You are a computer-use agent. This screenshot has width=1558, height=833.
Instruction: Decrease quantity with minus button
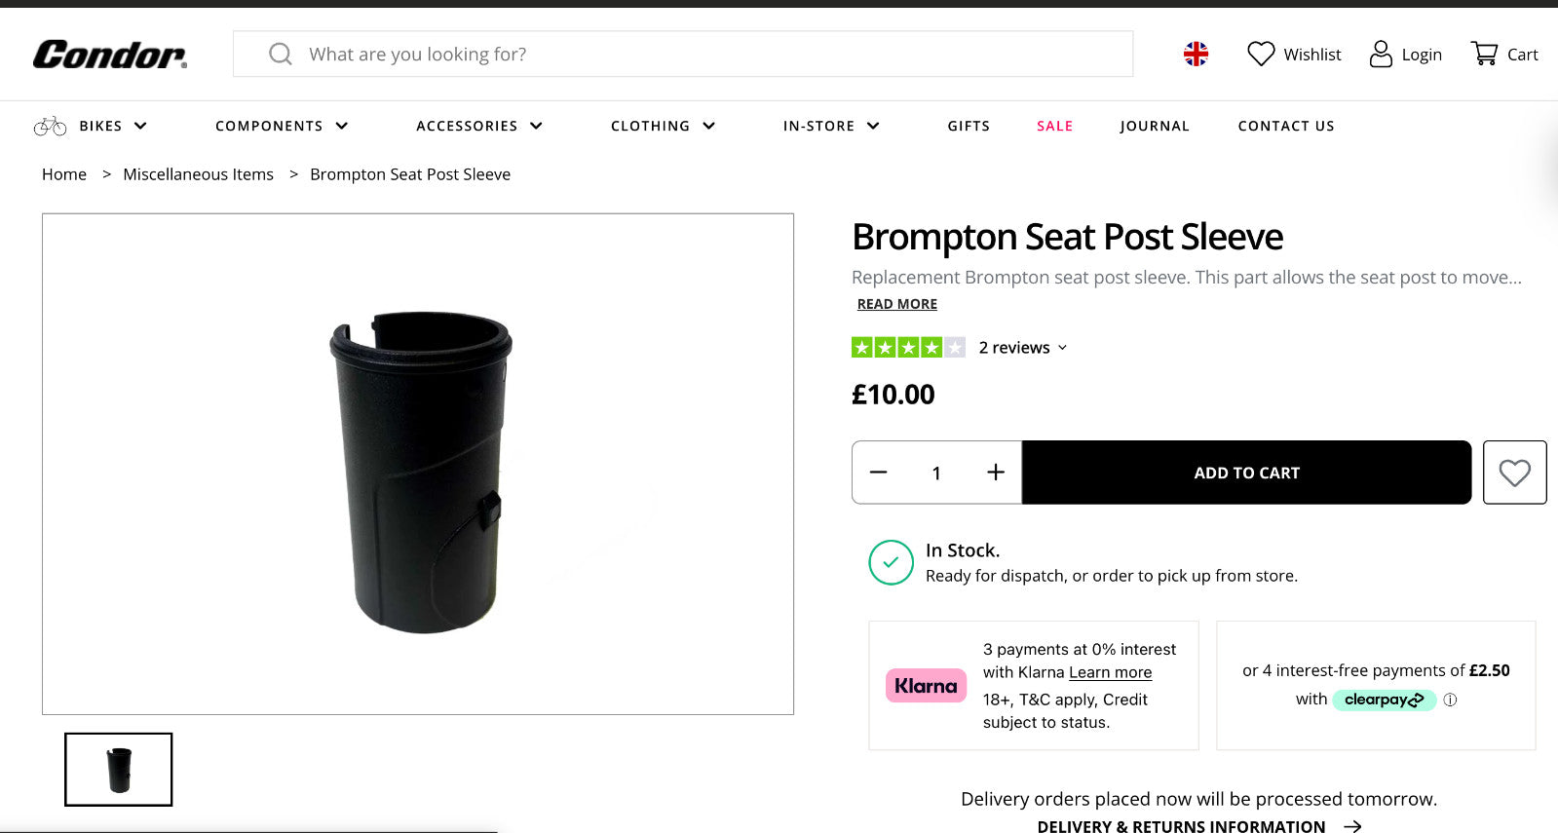(879, 473)
